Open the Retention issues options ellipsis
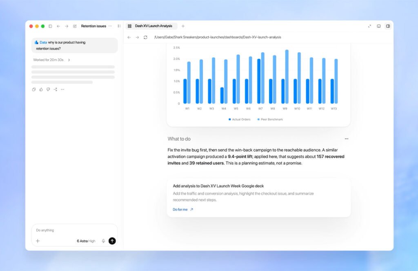 [x=110, y=26]
